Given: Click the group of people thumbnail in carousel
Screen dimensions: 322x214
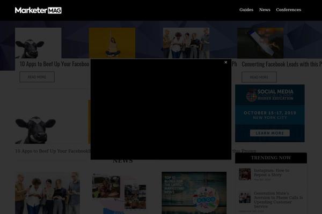Looking at the screenshot, I should [186, 43].
